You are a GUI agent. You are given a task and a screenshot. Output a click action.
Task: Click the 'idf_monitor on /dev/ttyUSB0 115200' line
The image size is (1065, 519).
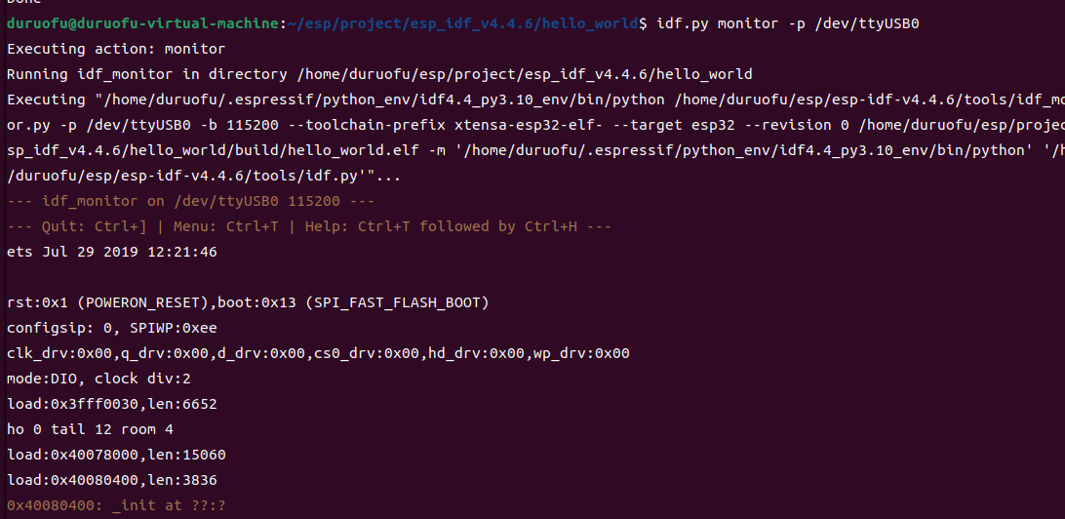pyautogui.click(x=191, y=201)
